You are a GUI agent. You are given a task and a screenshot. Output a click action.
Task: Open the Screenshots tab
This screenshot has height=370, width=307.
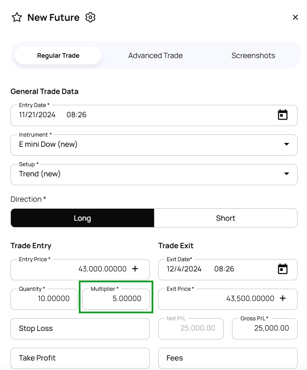pos(253,56)
